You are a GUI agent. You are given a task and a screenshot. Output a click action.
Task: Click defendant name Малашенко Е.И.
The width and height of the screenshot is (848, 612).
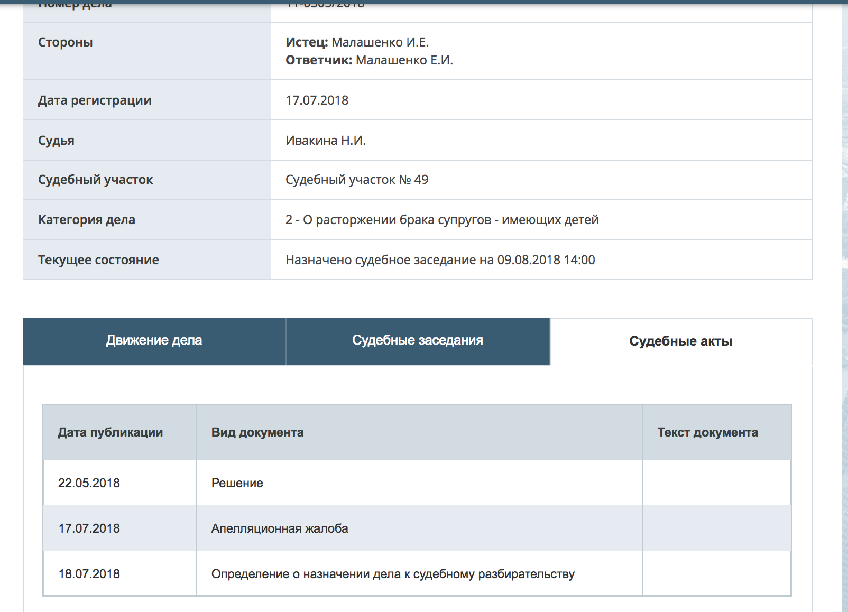pyautogui.click(x=404, y=60)
